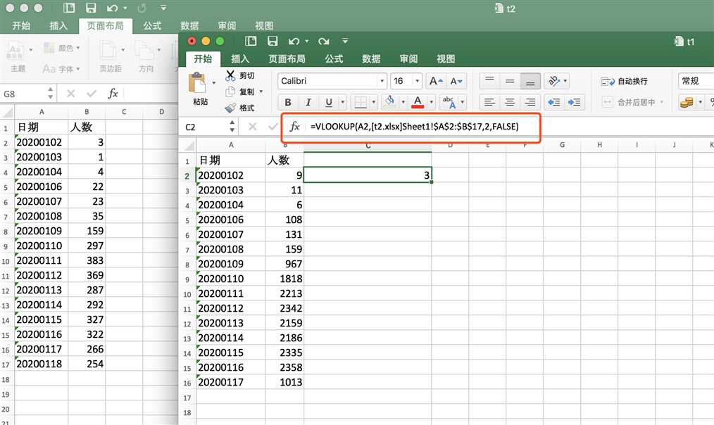Click the fx insert function icon in t1
The image size is (714, 425).
[x=294, y=127]
